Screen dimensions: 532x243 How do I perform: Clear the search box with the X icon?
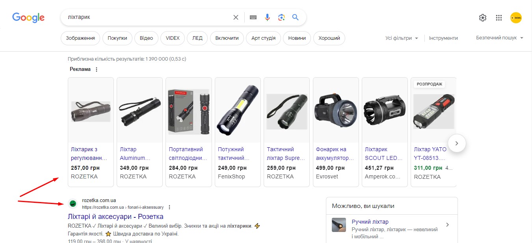236,17
